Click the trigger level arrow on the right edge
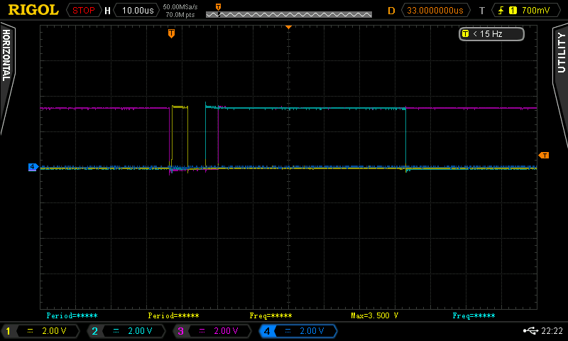568x341 pixels. click(544, 155)
